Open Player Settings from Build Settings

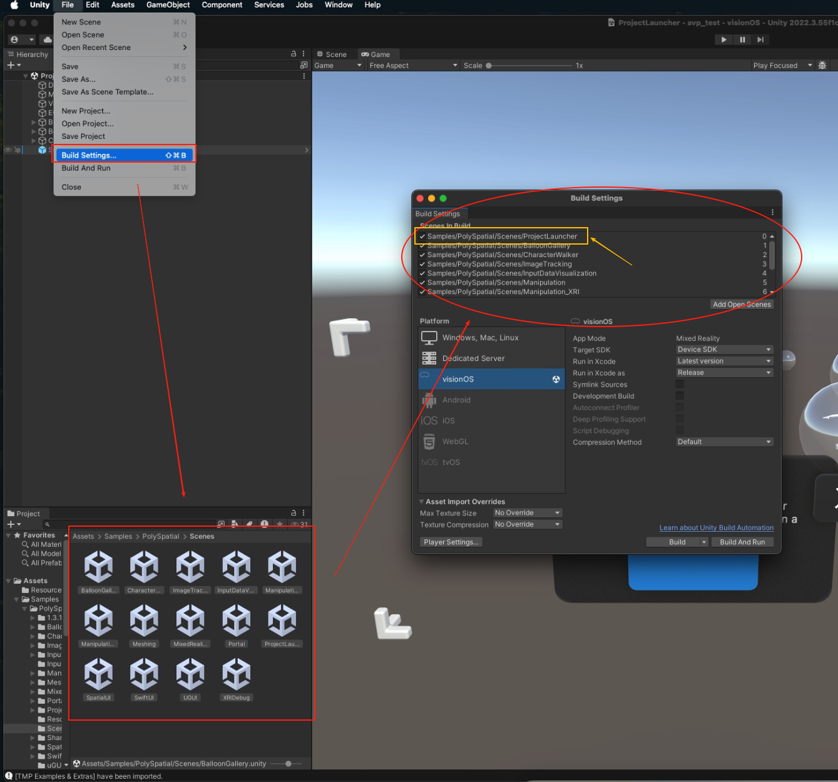click(x=451, y=542)
